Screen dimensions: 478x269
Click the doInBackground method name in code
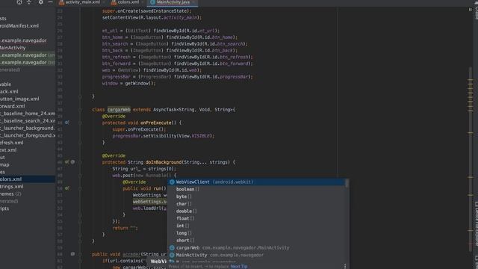click(164, 162)
